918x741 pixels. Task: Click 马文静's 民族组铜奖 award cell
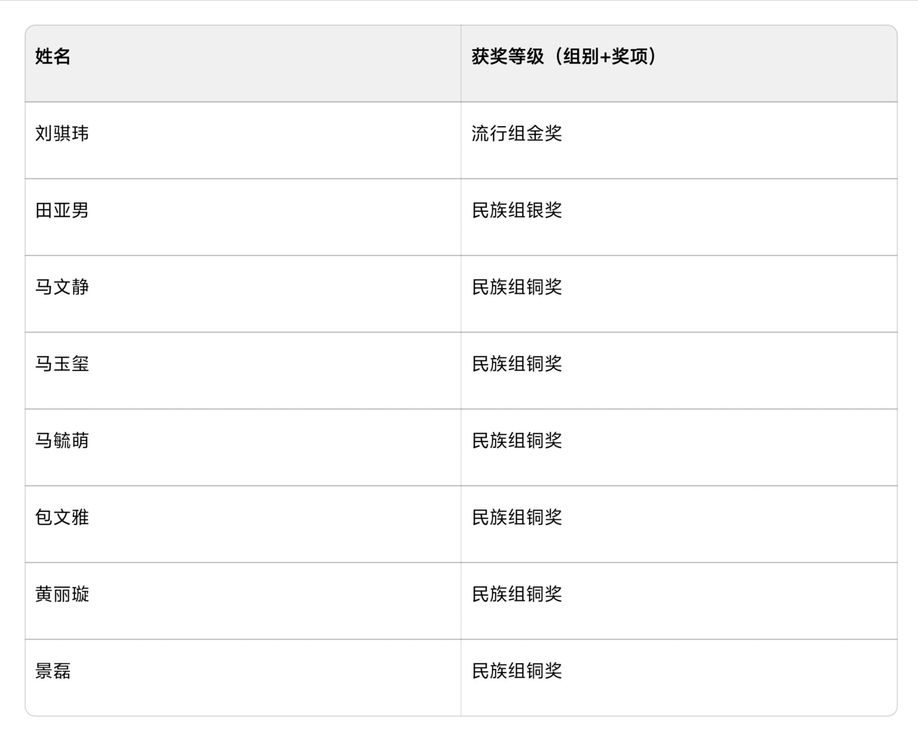point(516,287)
